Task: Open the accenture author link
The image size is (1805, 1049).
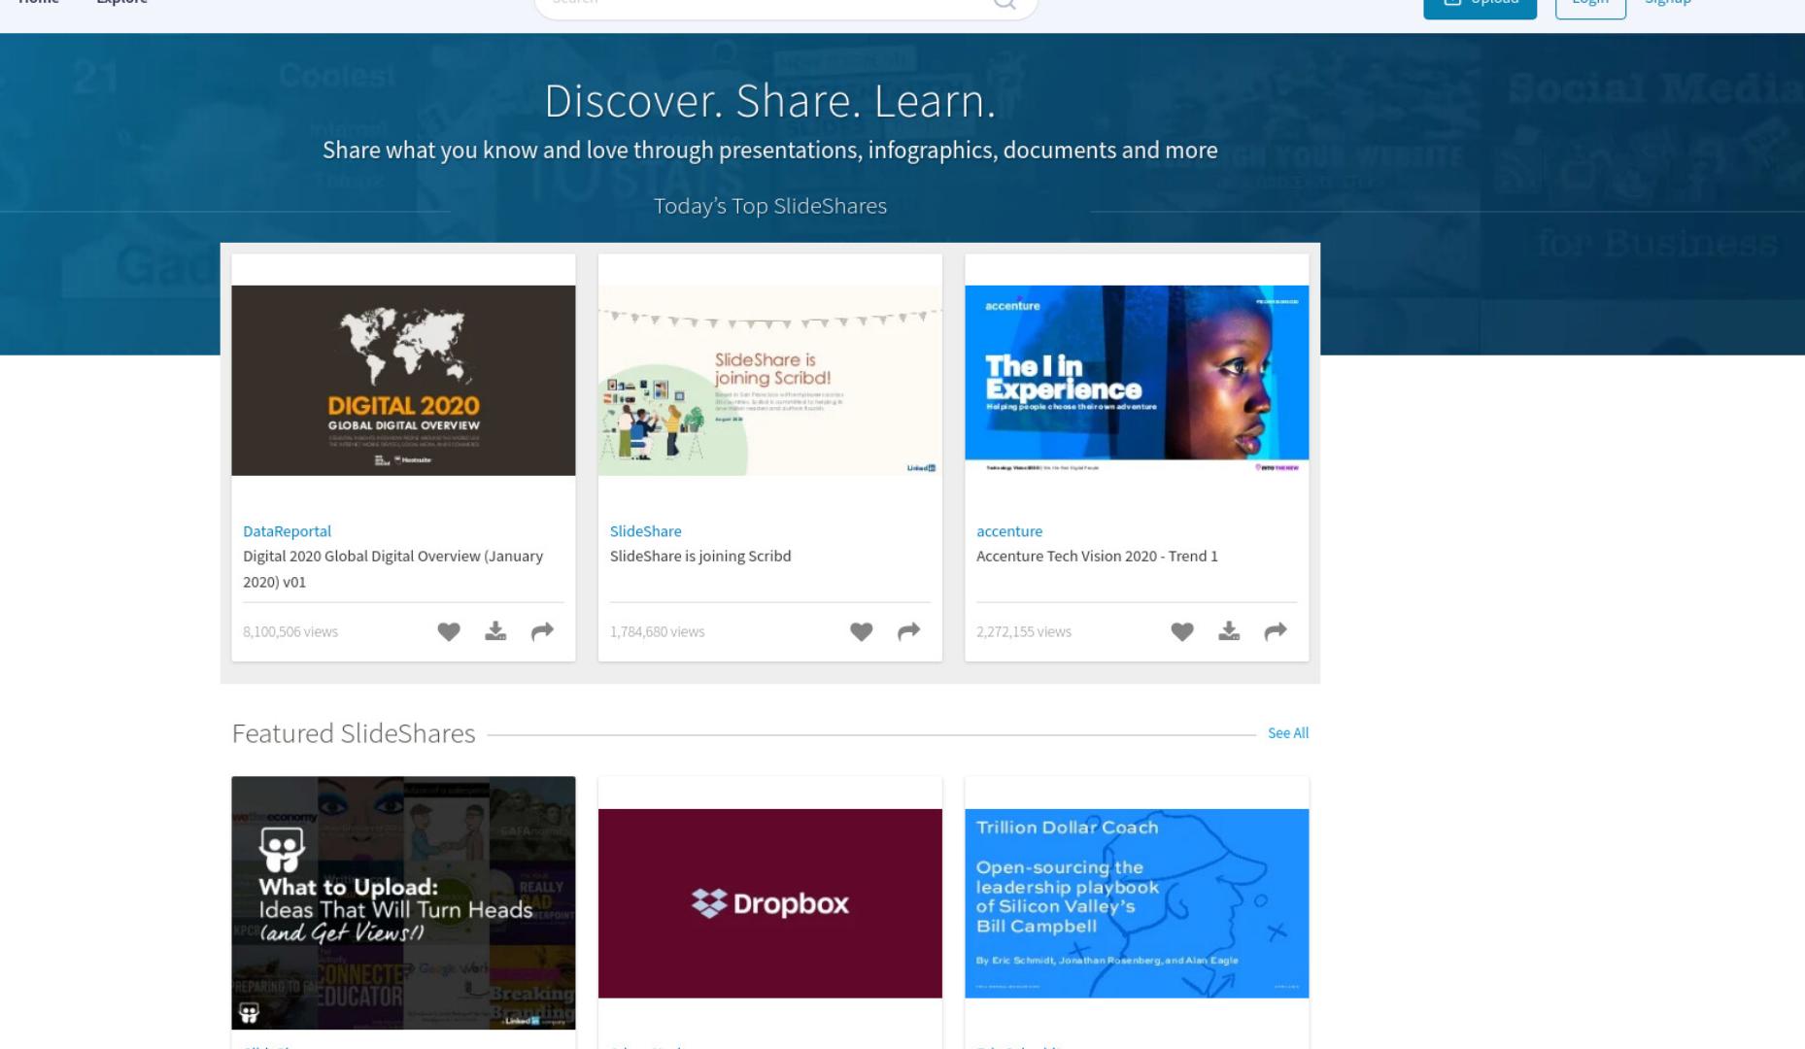Action: tap(1009, 531)
